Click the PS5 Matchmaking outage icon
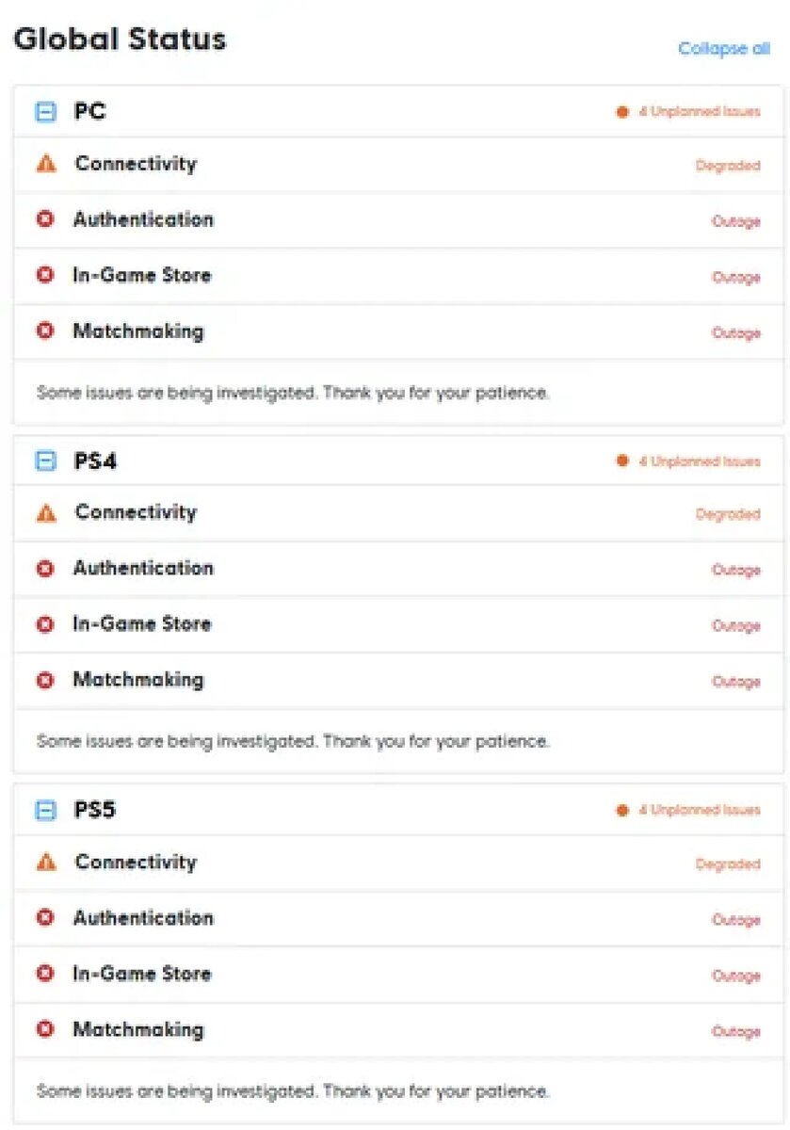 click(45, 1029)
